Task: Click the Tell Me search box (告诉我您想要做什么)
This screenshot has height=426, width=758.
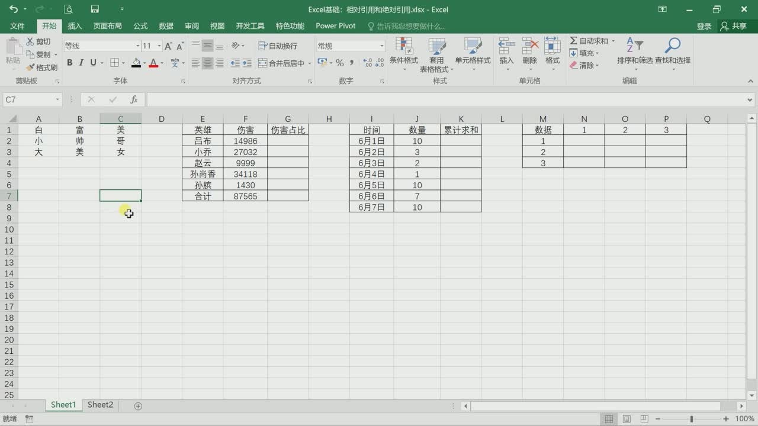Action: pos(406,26)
